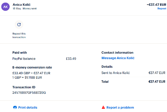This screenshot has width=167, height=112.
Task: Click the PayPal balance payment method
Action: point(24,59)
